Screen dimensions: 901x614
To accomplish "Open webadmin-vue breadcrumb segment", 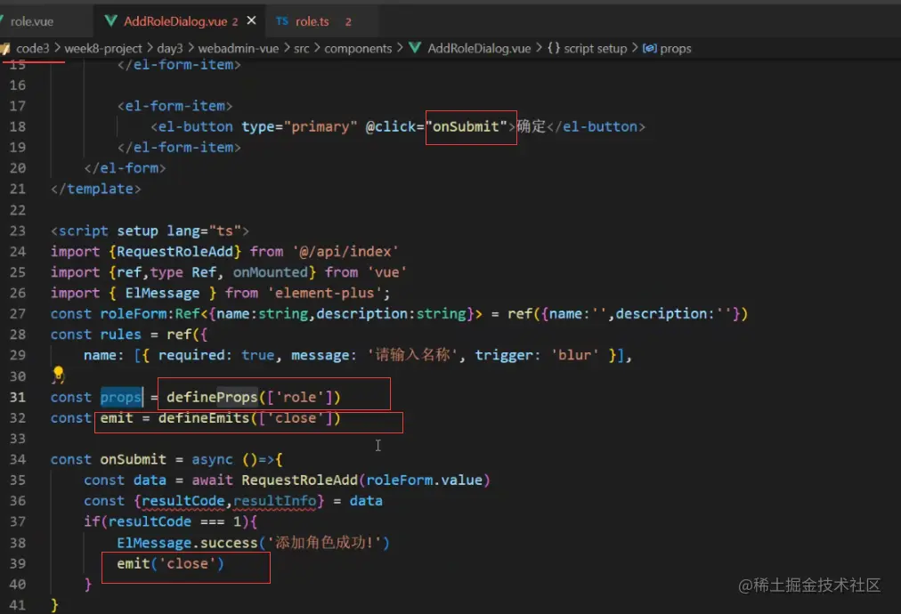I will click(x=239, y=48).
